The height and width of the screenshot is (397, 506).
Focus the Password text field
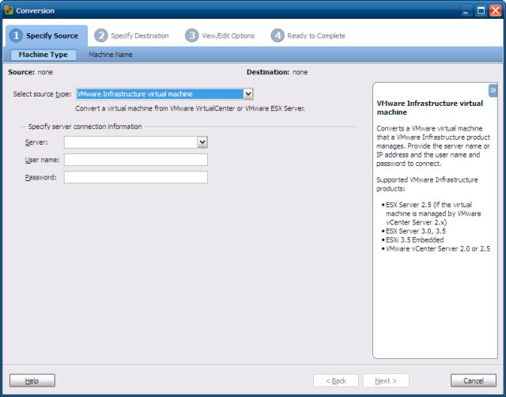(x=135, y=177)
